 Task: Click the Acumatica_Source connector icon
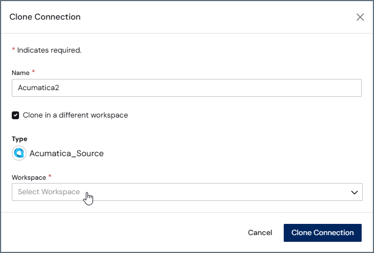(19, 153)
